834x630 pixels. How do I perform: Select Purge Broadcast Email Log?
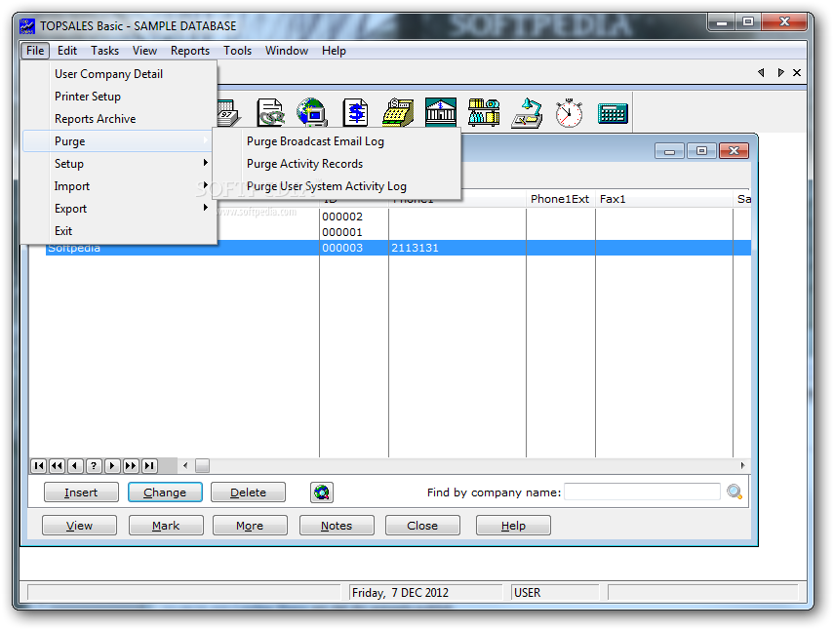[x=337, y=141]
